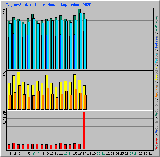The width and height of the screenshot is (160, 157).
Task: Click day label "3" on the x-axis
Action: point(20,154)
